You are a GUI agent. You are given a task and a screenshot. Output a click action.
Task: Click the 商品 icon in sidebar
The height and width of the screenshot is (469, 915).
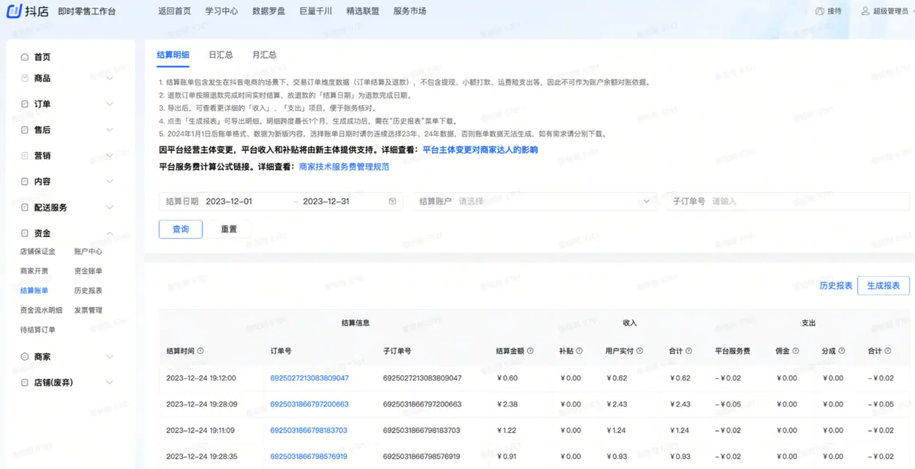25,78
